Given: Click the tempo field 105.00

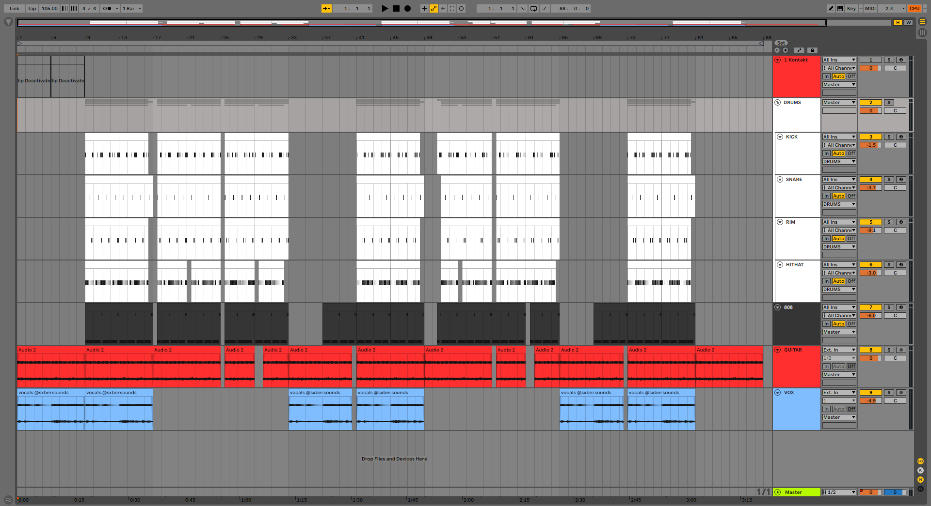Looking at the screenshot, I should 49,8.
